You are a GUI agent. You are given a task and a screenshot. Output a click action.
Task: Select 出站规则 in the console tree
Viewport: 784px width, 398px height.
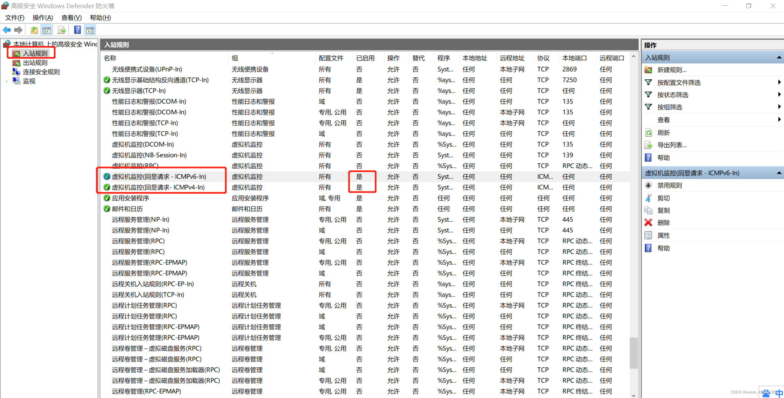35,63
